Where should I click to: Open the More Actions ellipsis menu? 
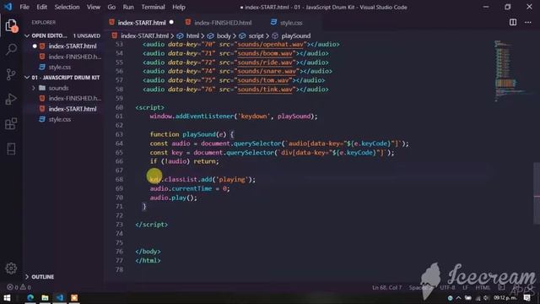pos(528,23)
